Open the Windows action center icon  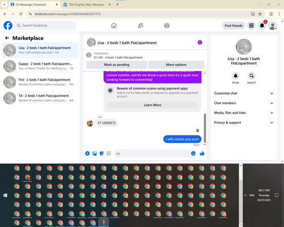pos(277,195)
